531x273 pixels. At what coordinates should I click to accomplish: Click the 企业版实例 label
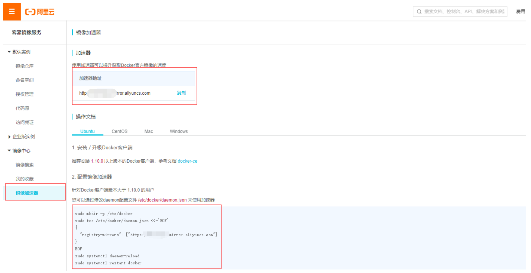24,136
